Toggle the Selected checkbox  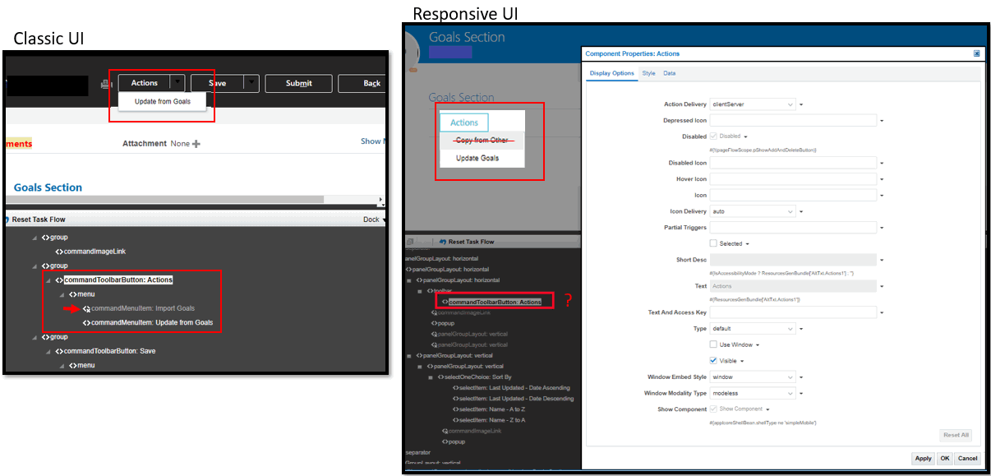click(713, 243)
